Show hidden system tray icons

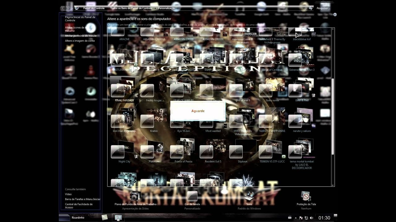(295, 218)
